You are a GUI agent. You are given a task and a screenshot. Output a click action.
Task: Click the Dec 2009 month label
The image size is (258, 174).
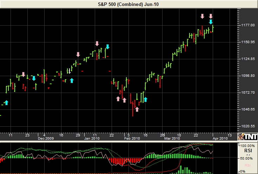(x=46, y=138)
